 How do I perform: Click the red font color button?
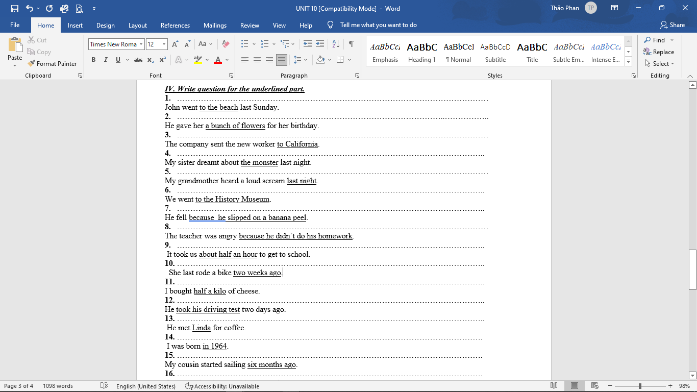coord(218,60)
